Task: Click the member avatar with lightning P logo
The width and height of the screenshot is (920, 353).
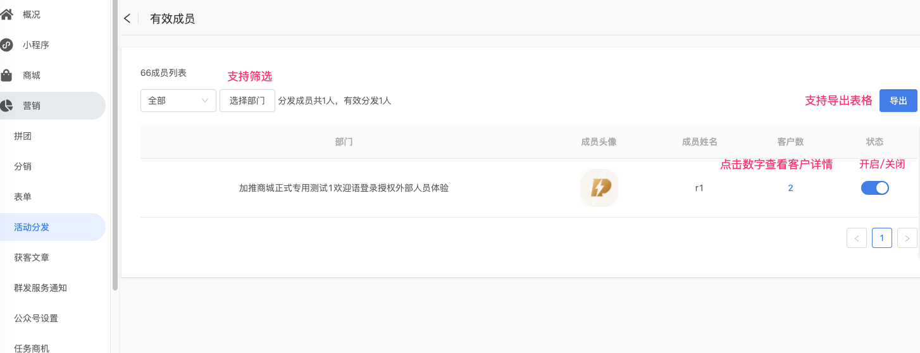Action: [599, 188]
